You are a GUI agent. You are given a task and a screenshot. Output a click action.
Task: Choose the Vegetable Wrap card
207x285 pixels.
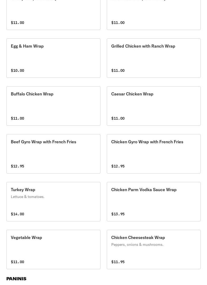[x=53, y=249]
